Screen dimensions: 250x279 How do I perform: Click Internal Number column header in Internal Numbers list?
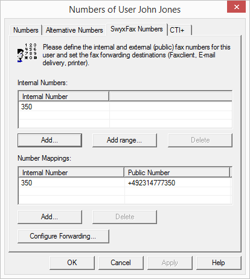pyautogui.click(x=63, y=97)
